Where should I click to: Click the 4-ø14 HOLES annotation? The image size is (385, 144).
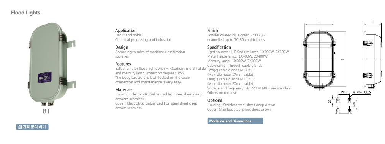tap(362, 92)
